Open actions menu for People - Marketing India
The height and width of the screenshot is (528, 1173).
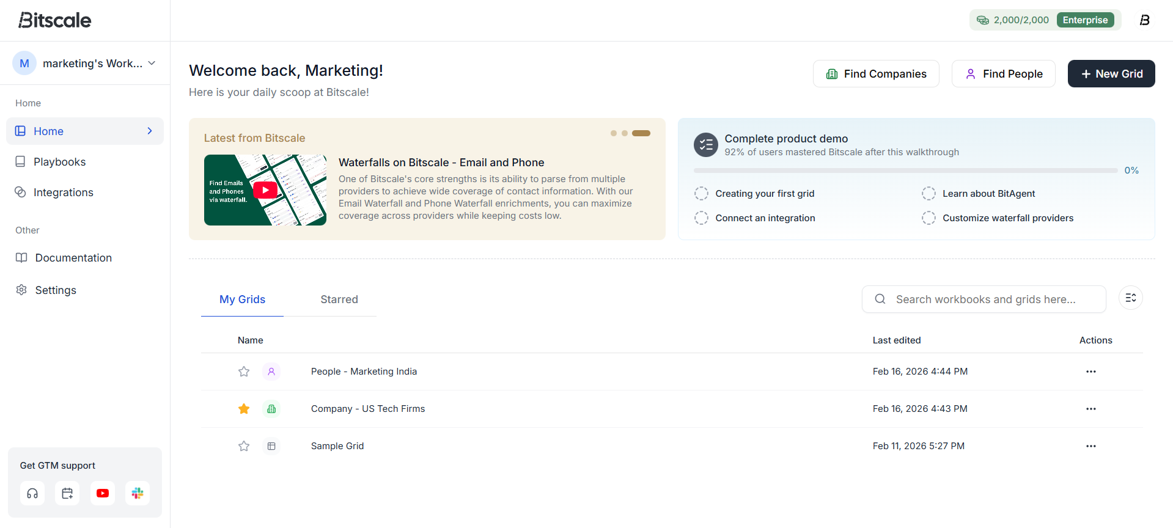(1091, 372)
